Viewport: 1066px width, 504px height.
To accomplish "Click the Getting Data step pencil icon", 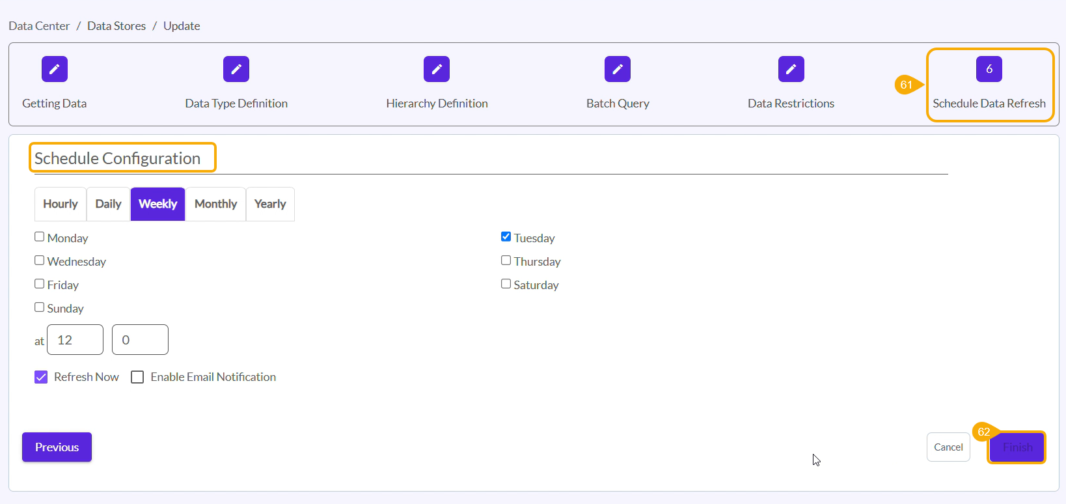I will tap(55, 69).
